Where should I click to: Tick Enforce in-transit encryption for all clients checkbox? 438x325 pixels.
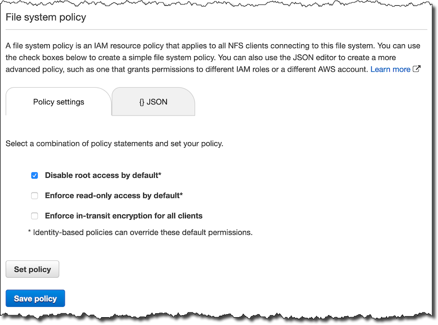35,216
